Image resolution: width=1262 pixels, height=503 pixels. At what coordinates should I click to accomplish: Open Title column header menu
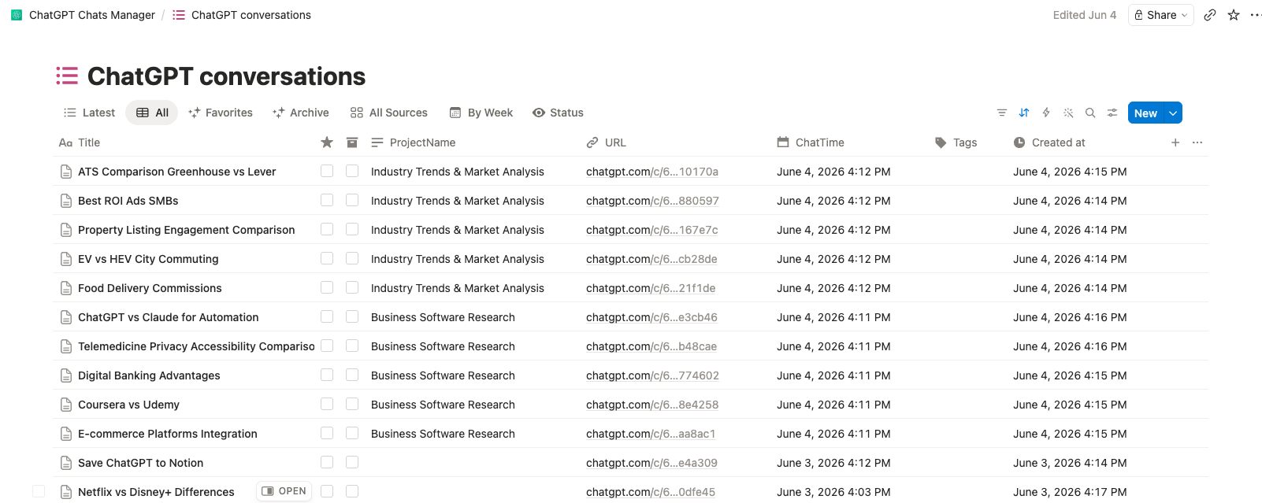(80, 142)
